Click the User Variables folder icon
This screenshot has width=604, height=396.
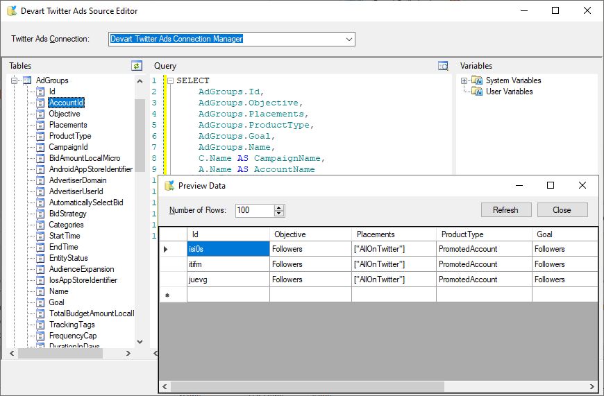click(477, 92)
